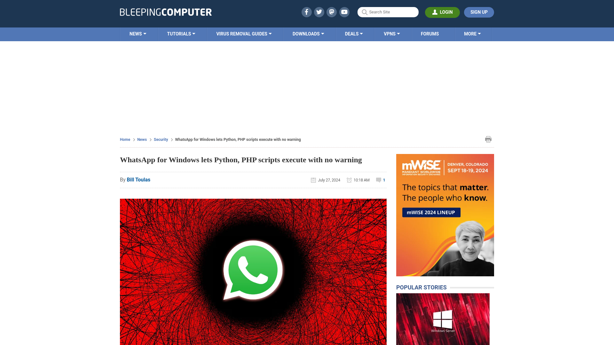Click the author link Bill Toulas
This screenshot has width=614, height=345.
(x=138, y=180)
